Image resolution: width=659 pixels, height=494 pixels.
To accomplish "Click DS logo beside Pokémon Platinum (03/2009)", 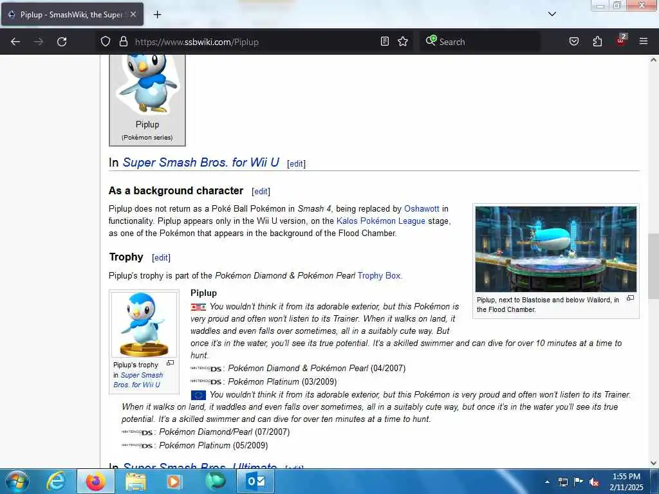I will point(206,382).
